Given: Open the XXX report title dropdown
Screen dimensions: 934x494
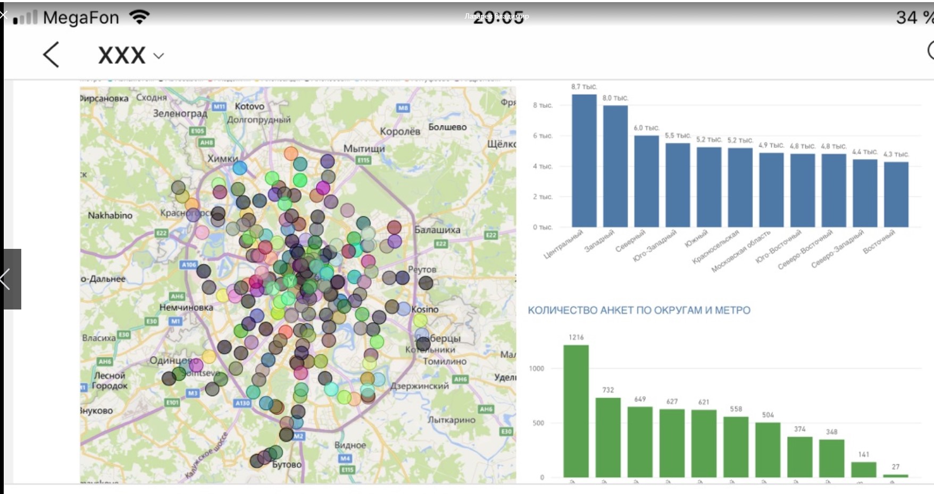Looking at the screenshot, I should [x=158, y=56].
